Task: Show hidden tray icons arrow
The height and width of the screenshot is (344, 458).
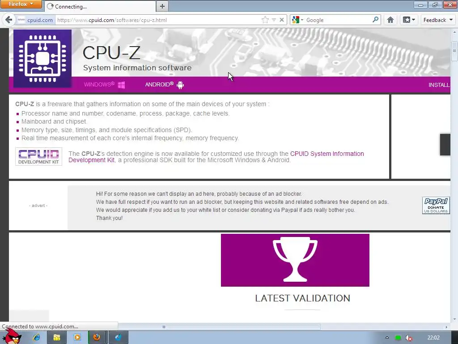Action: coord(387,338)
